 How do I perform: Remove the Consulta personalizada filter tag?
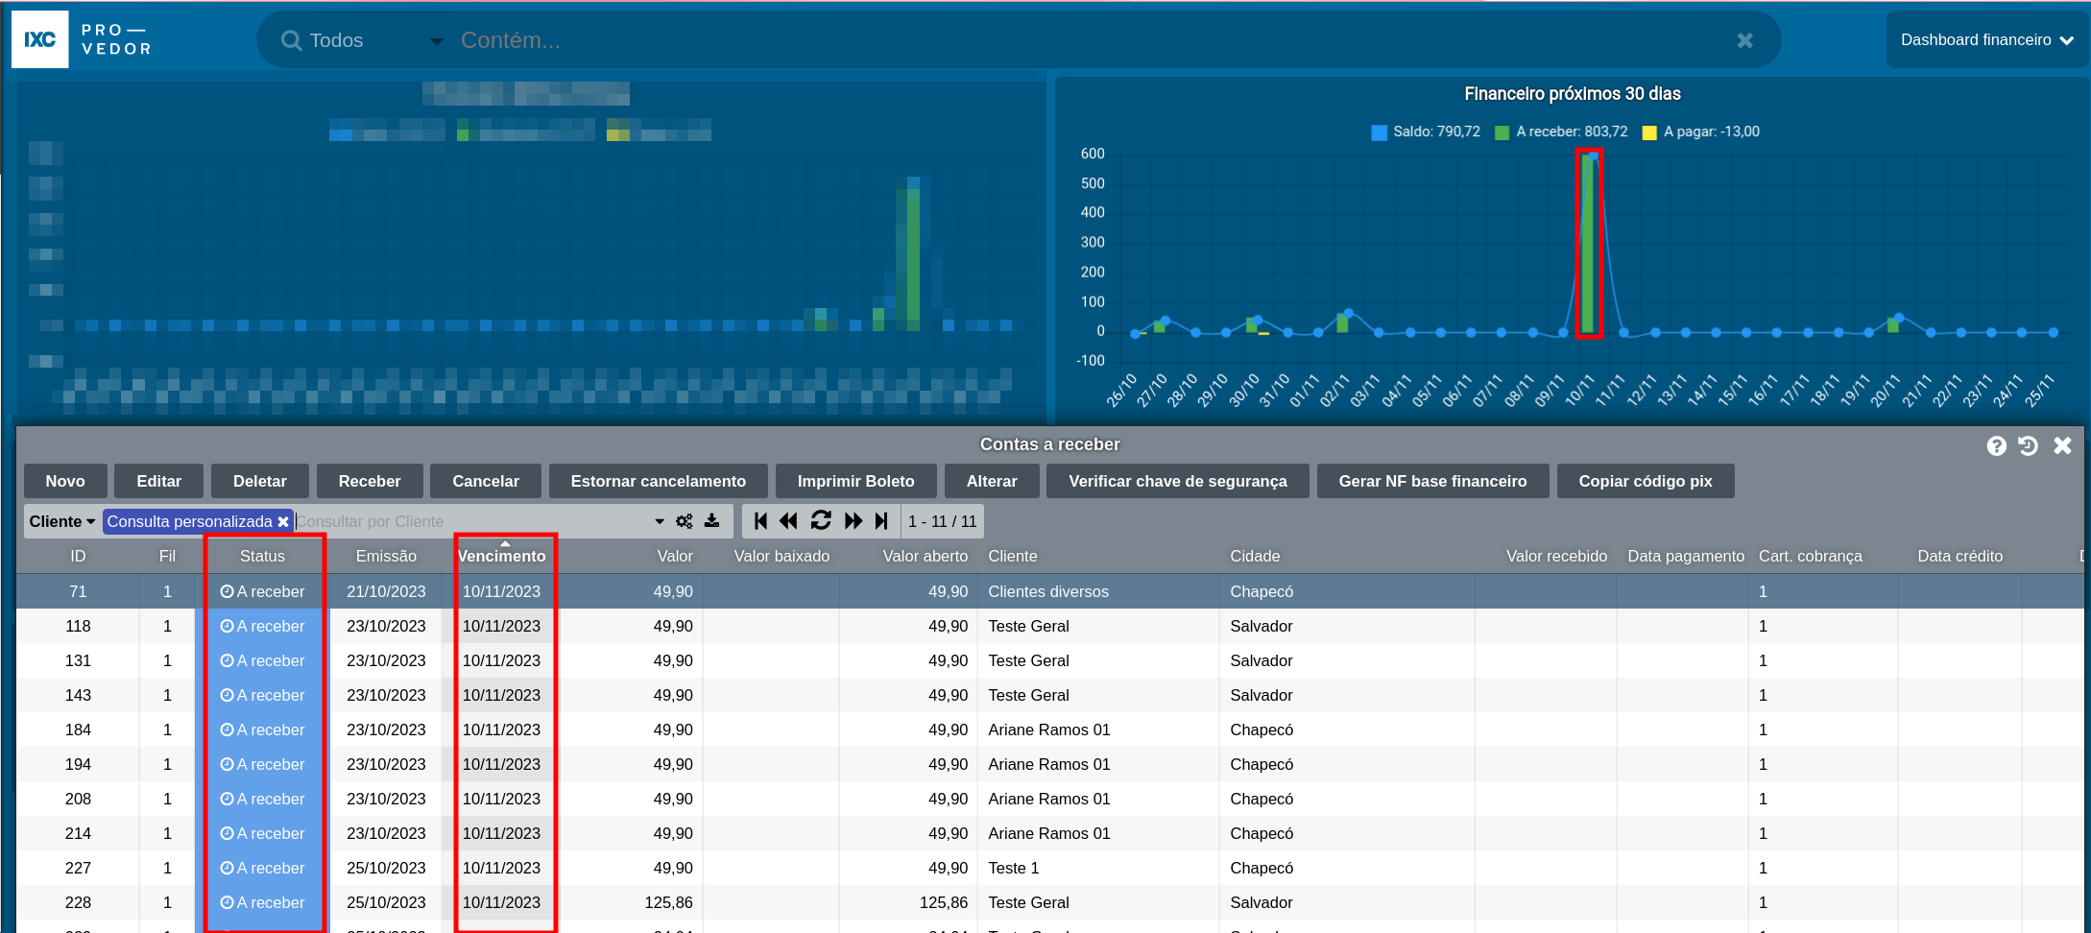[283, 521]
